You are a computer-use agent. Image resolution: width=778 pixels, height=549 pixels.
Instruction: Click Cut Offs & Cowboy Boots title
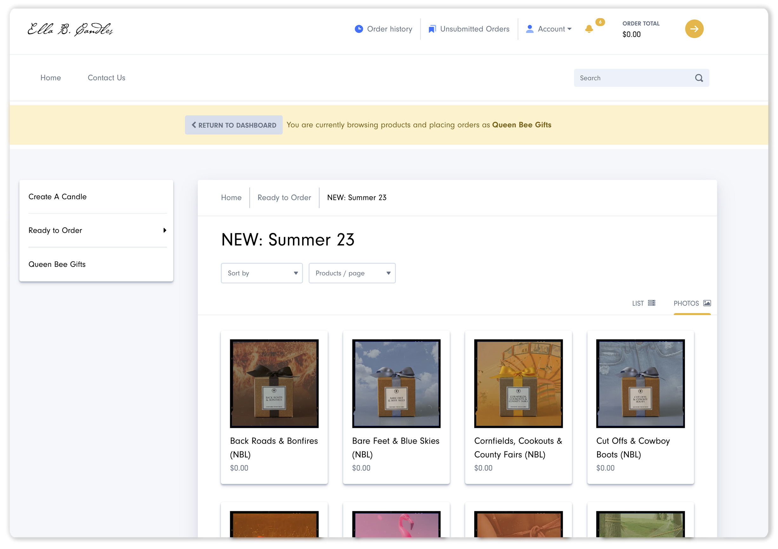[x=633, y=448]
